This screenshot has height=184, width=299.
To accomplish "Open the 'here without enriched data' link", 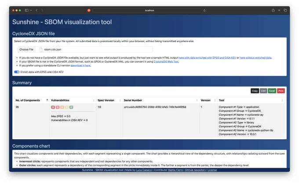I will 255,58.
